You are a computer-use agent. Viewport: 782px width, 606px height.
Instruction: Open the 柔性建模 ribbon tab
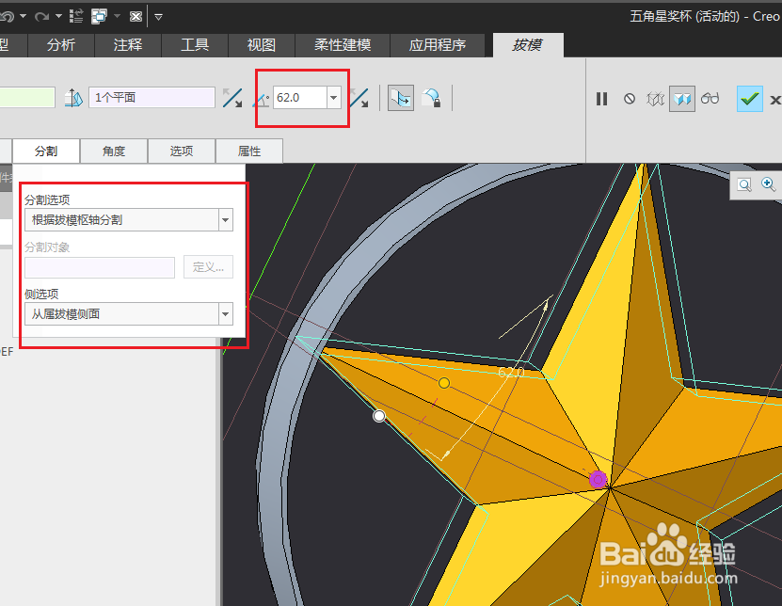point(343,45)
